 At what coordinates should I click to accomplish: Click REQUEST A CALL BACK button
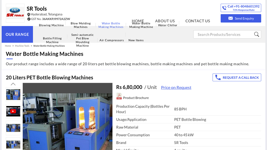point(237,77)
